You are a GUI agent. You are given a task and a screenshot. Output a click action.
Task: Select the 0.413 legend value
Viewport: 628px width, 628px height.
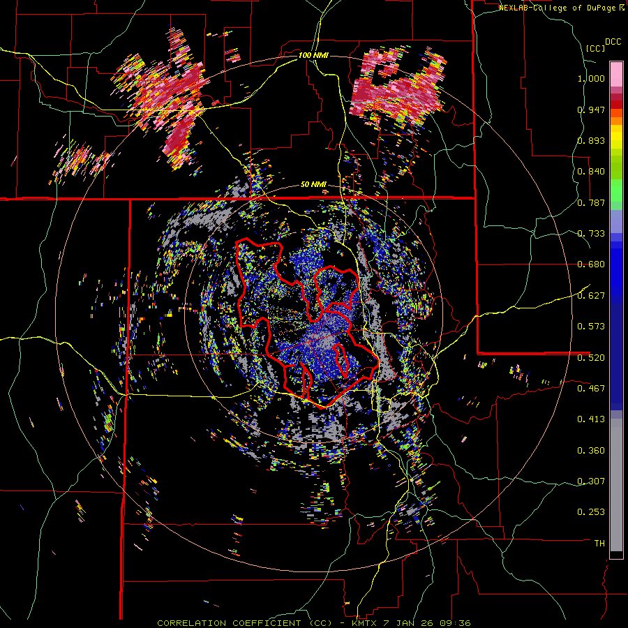591,419
